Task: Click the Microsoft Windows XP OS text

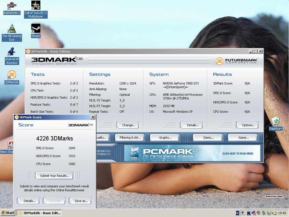Action: click(x=178, y=112)
